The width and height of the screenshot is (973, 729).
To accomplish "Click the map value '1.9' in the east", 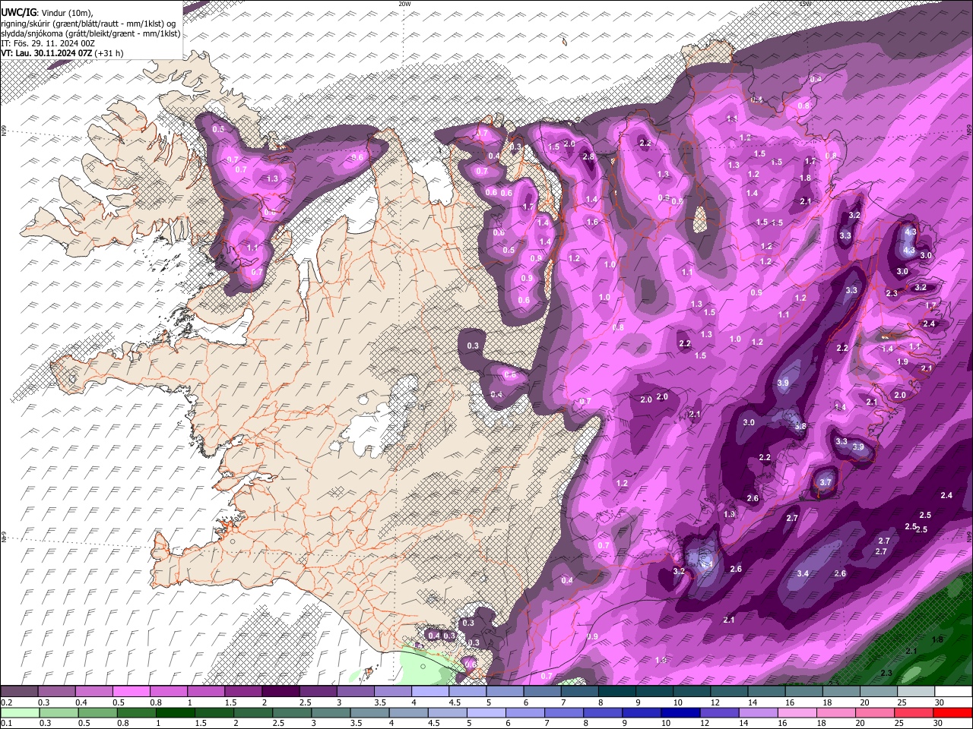I will (902, 362).
